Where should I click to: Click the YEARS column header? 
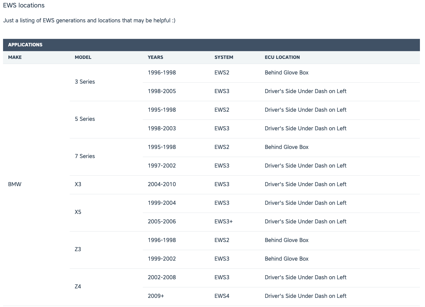click(155, 57)
